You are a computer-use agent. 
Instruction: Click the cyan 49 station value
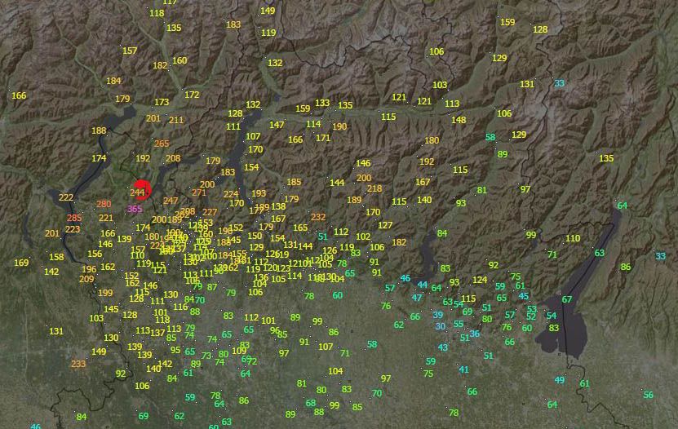(x=560, y=380)
